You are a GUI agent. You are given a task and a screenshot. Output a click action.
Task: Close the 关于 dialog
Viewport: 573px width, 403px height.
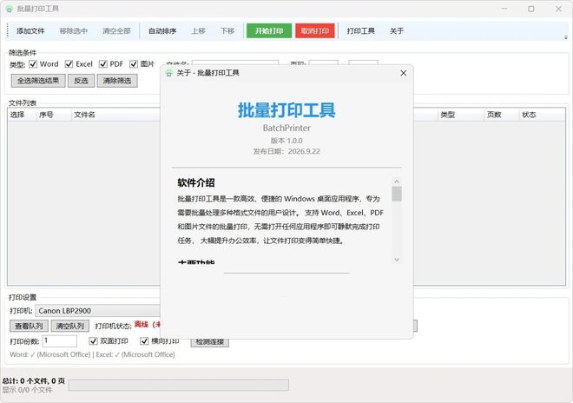click(404, 73)
